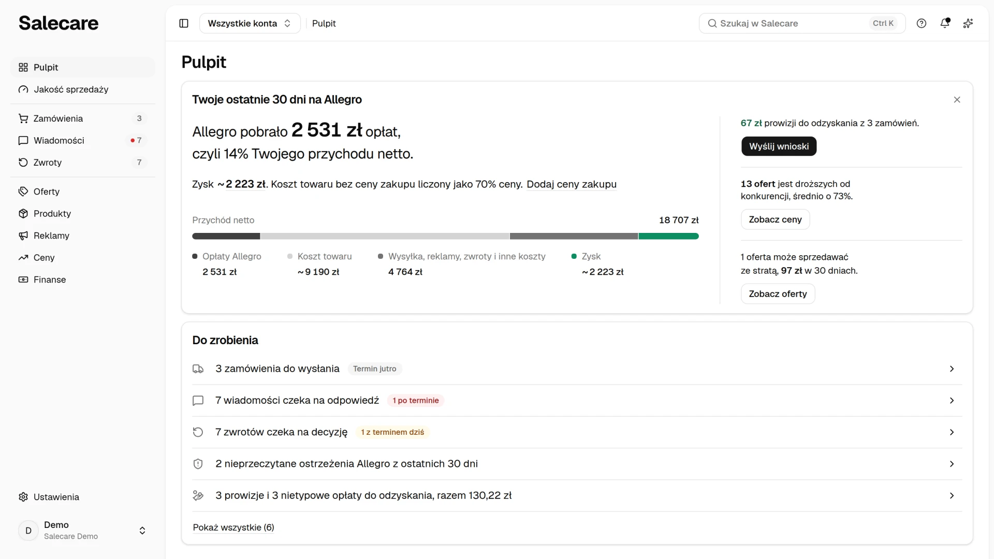The image size is (994, 559).
Task: Open notifications bell icon
Action: pos(945,23)
